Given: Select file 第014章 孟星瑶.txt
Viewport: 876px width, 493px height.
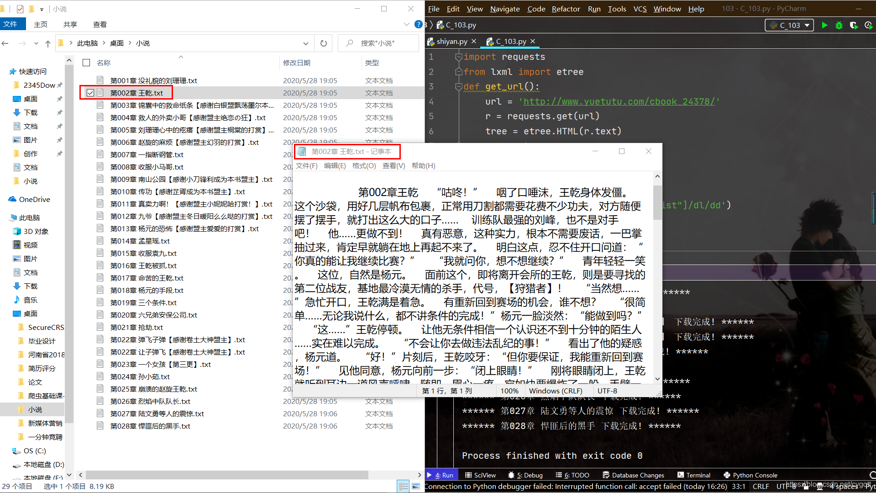Looking at the screenshot, I should [140, 241].
